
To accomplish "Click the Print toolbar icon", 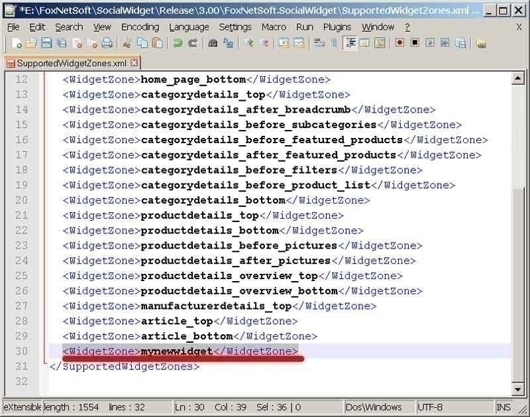I will coord(107,43).
